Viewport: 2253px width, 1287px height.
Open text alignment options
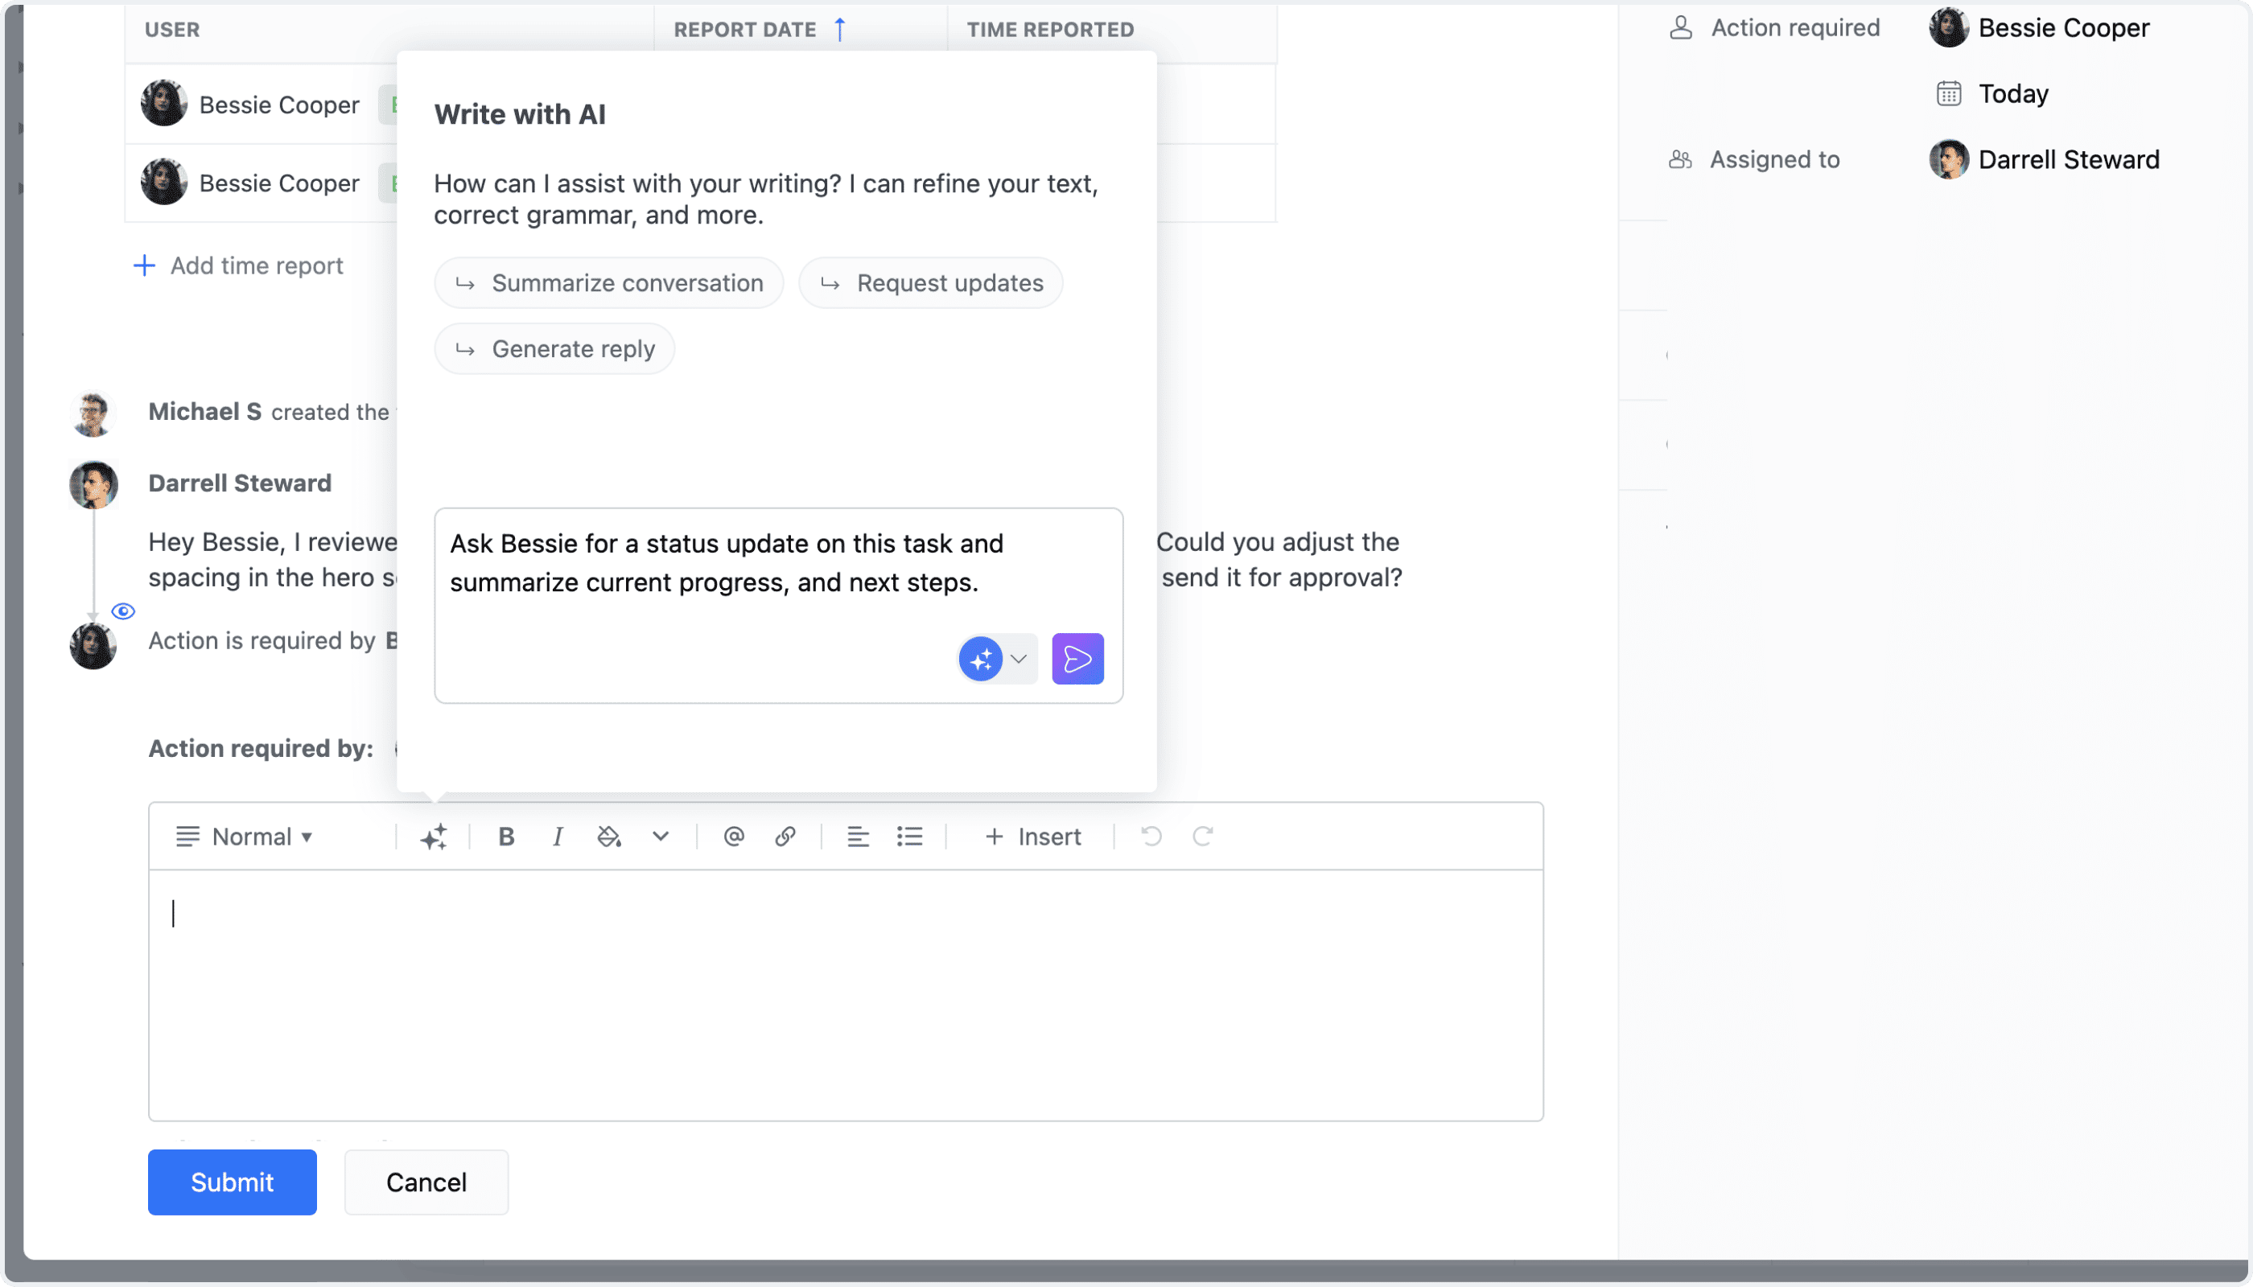858,837
